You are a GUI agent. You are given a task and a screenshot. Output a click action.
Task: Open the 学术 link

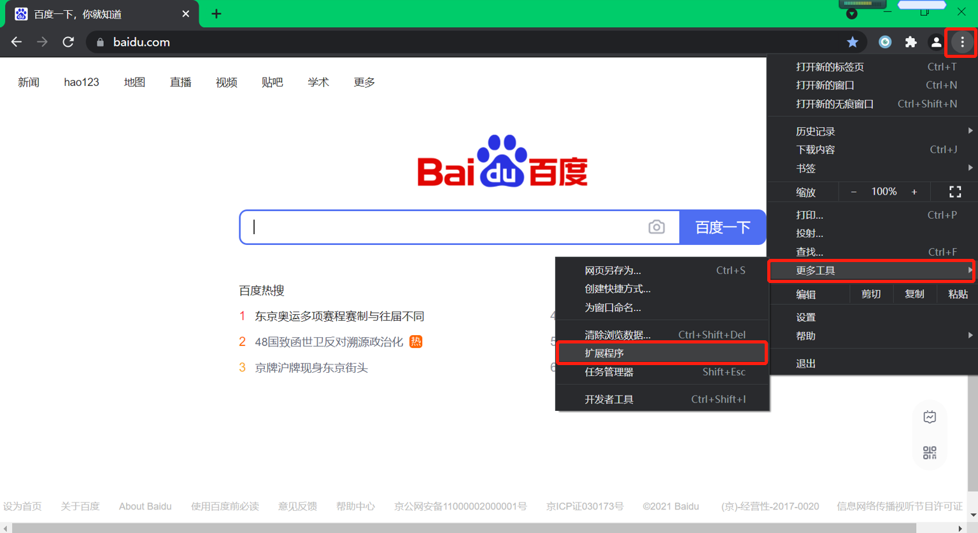318,82
